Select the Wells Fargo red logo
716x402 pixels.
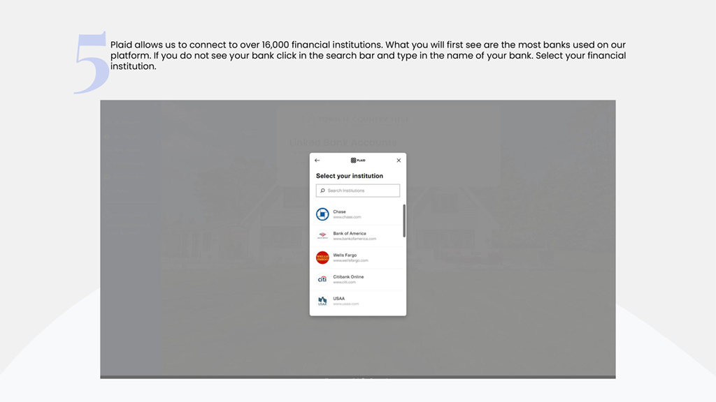tap(322, 258)
